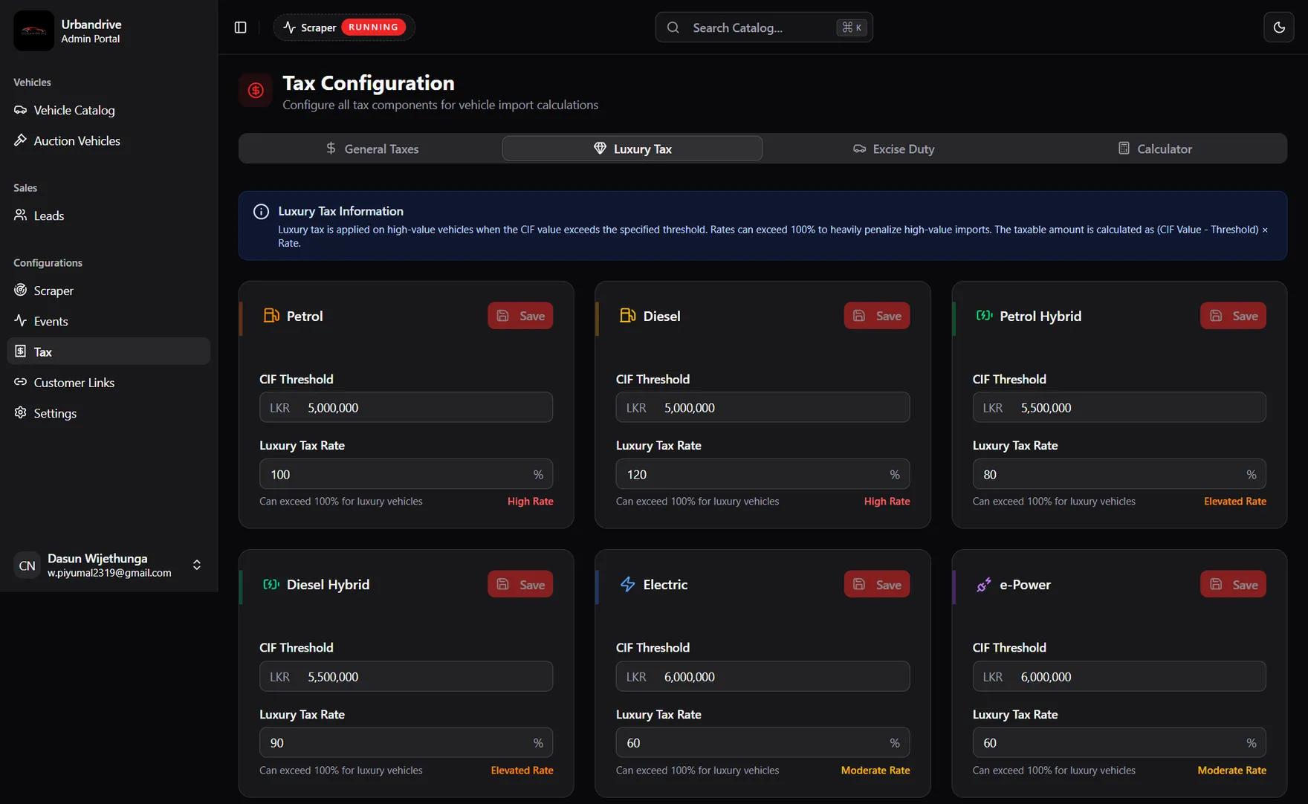The height and width of the screenshot is (804, 1308).
Task: Click the Electric lightning bolt icon
Action: pos(628,585)
